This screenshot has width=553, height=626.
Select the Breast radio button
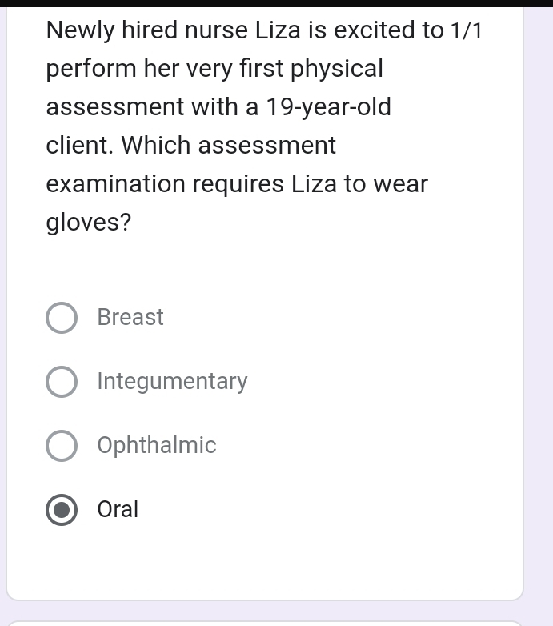pyautogui.click(x=62, y=318)
